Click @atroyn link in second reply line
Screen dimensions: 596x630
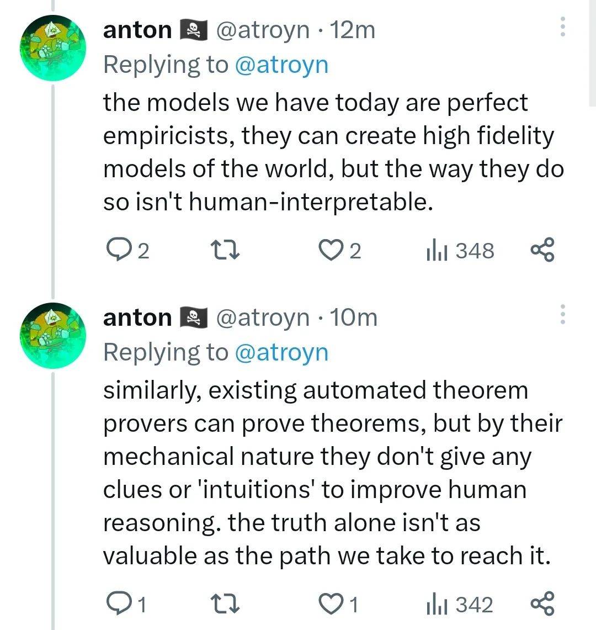[x=281, y=352]
